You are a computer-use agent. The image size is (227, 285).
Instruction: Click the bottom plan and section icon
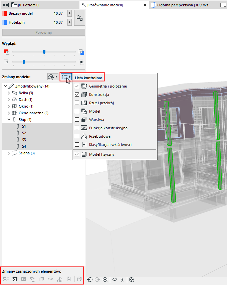tap(24, 279)
